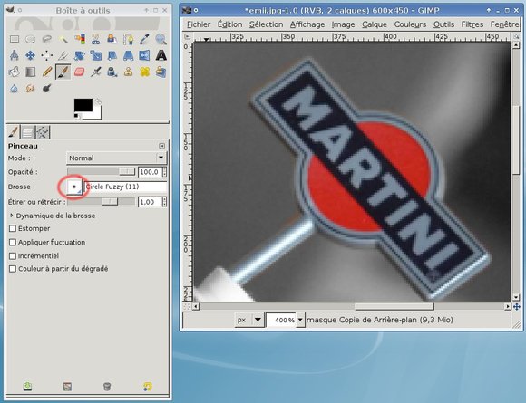Click the Étirer ou rétrécir stepper arrows

(164, 202)
